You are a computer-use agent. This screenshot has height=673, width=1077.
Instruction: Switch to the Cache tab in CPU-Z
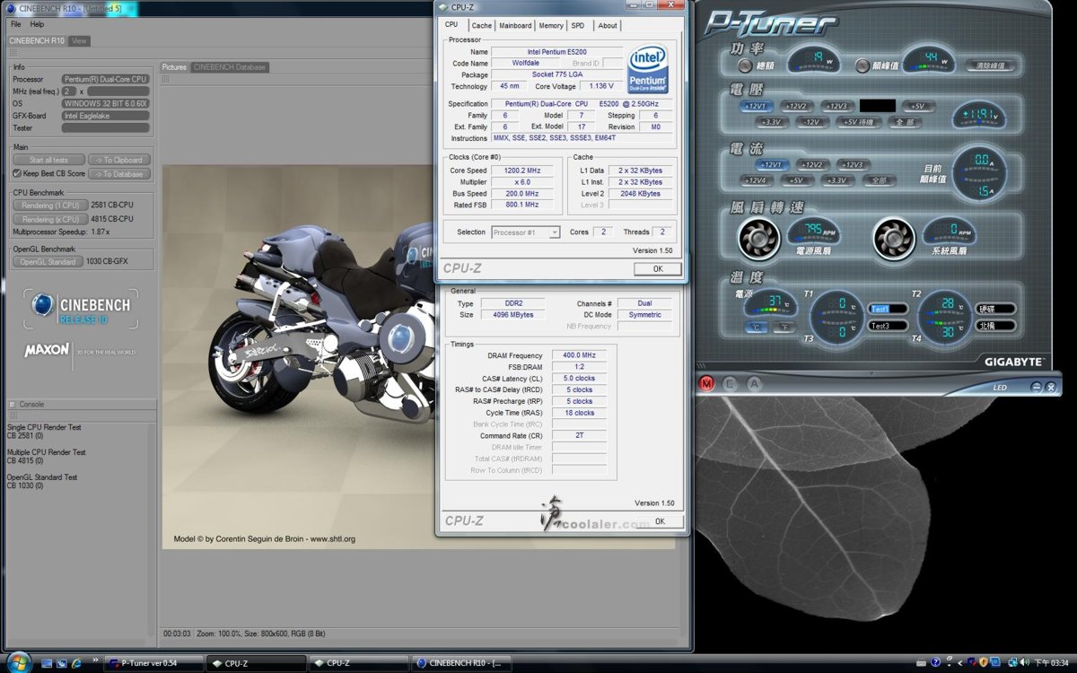tap(482, 26)
